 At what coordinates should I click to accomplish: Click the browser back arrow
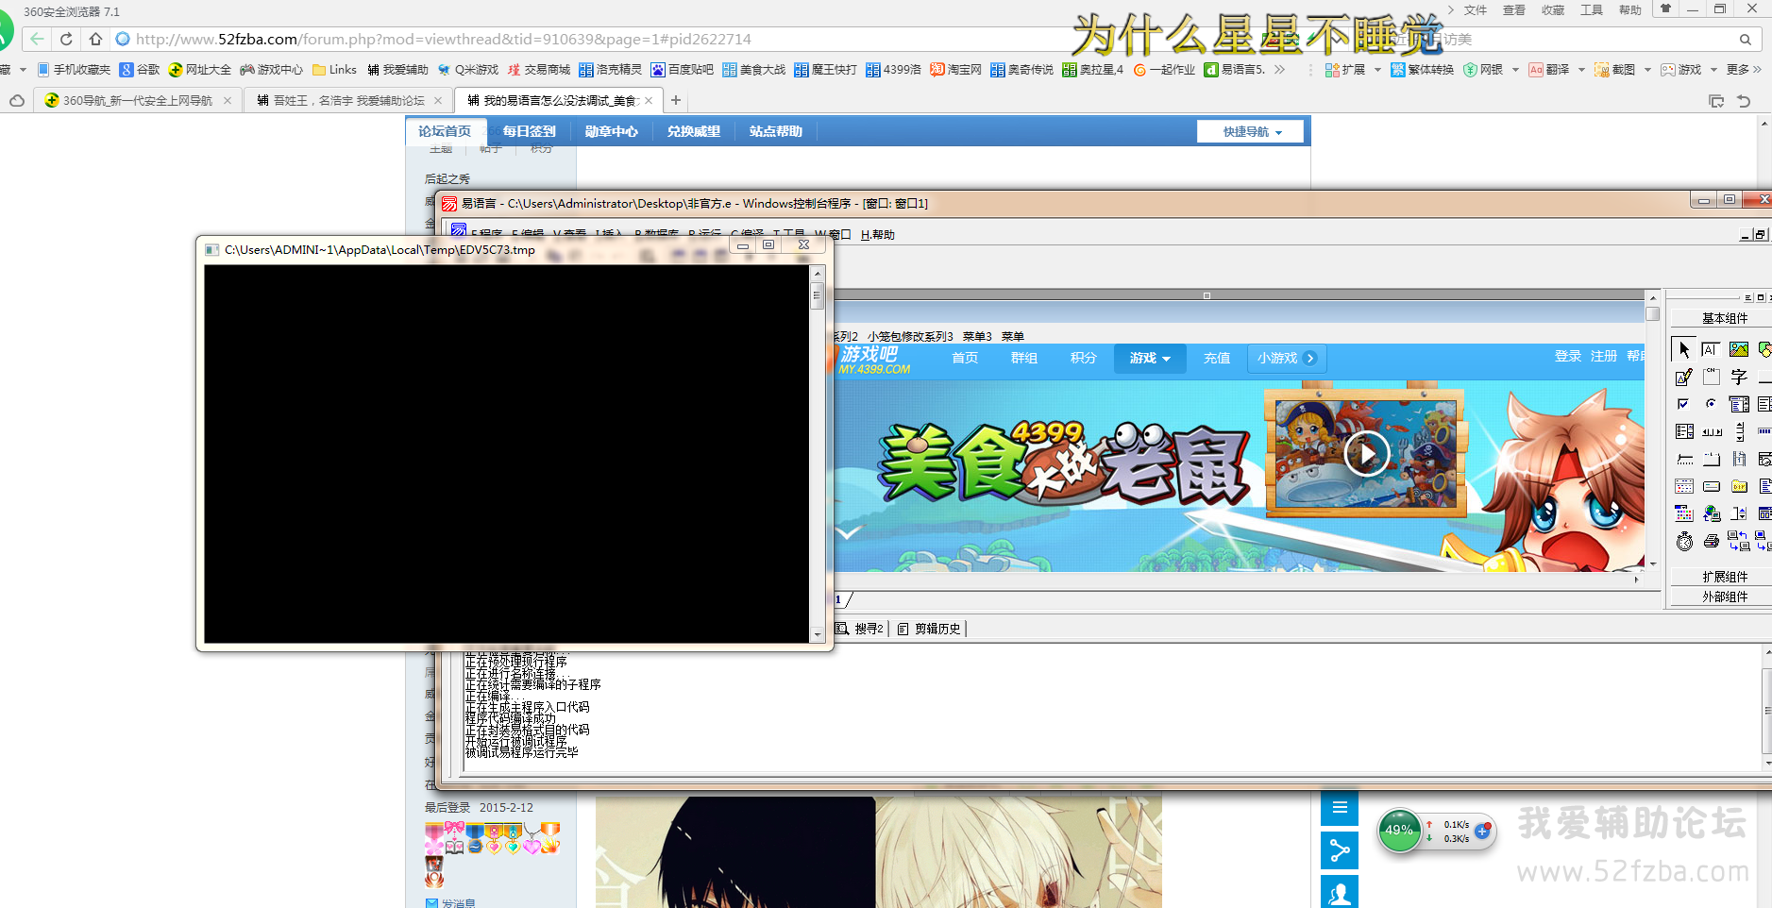point(36,39)
